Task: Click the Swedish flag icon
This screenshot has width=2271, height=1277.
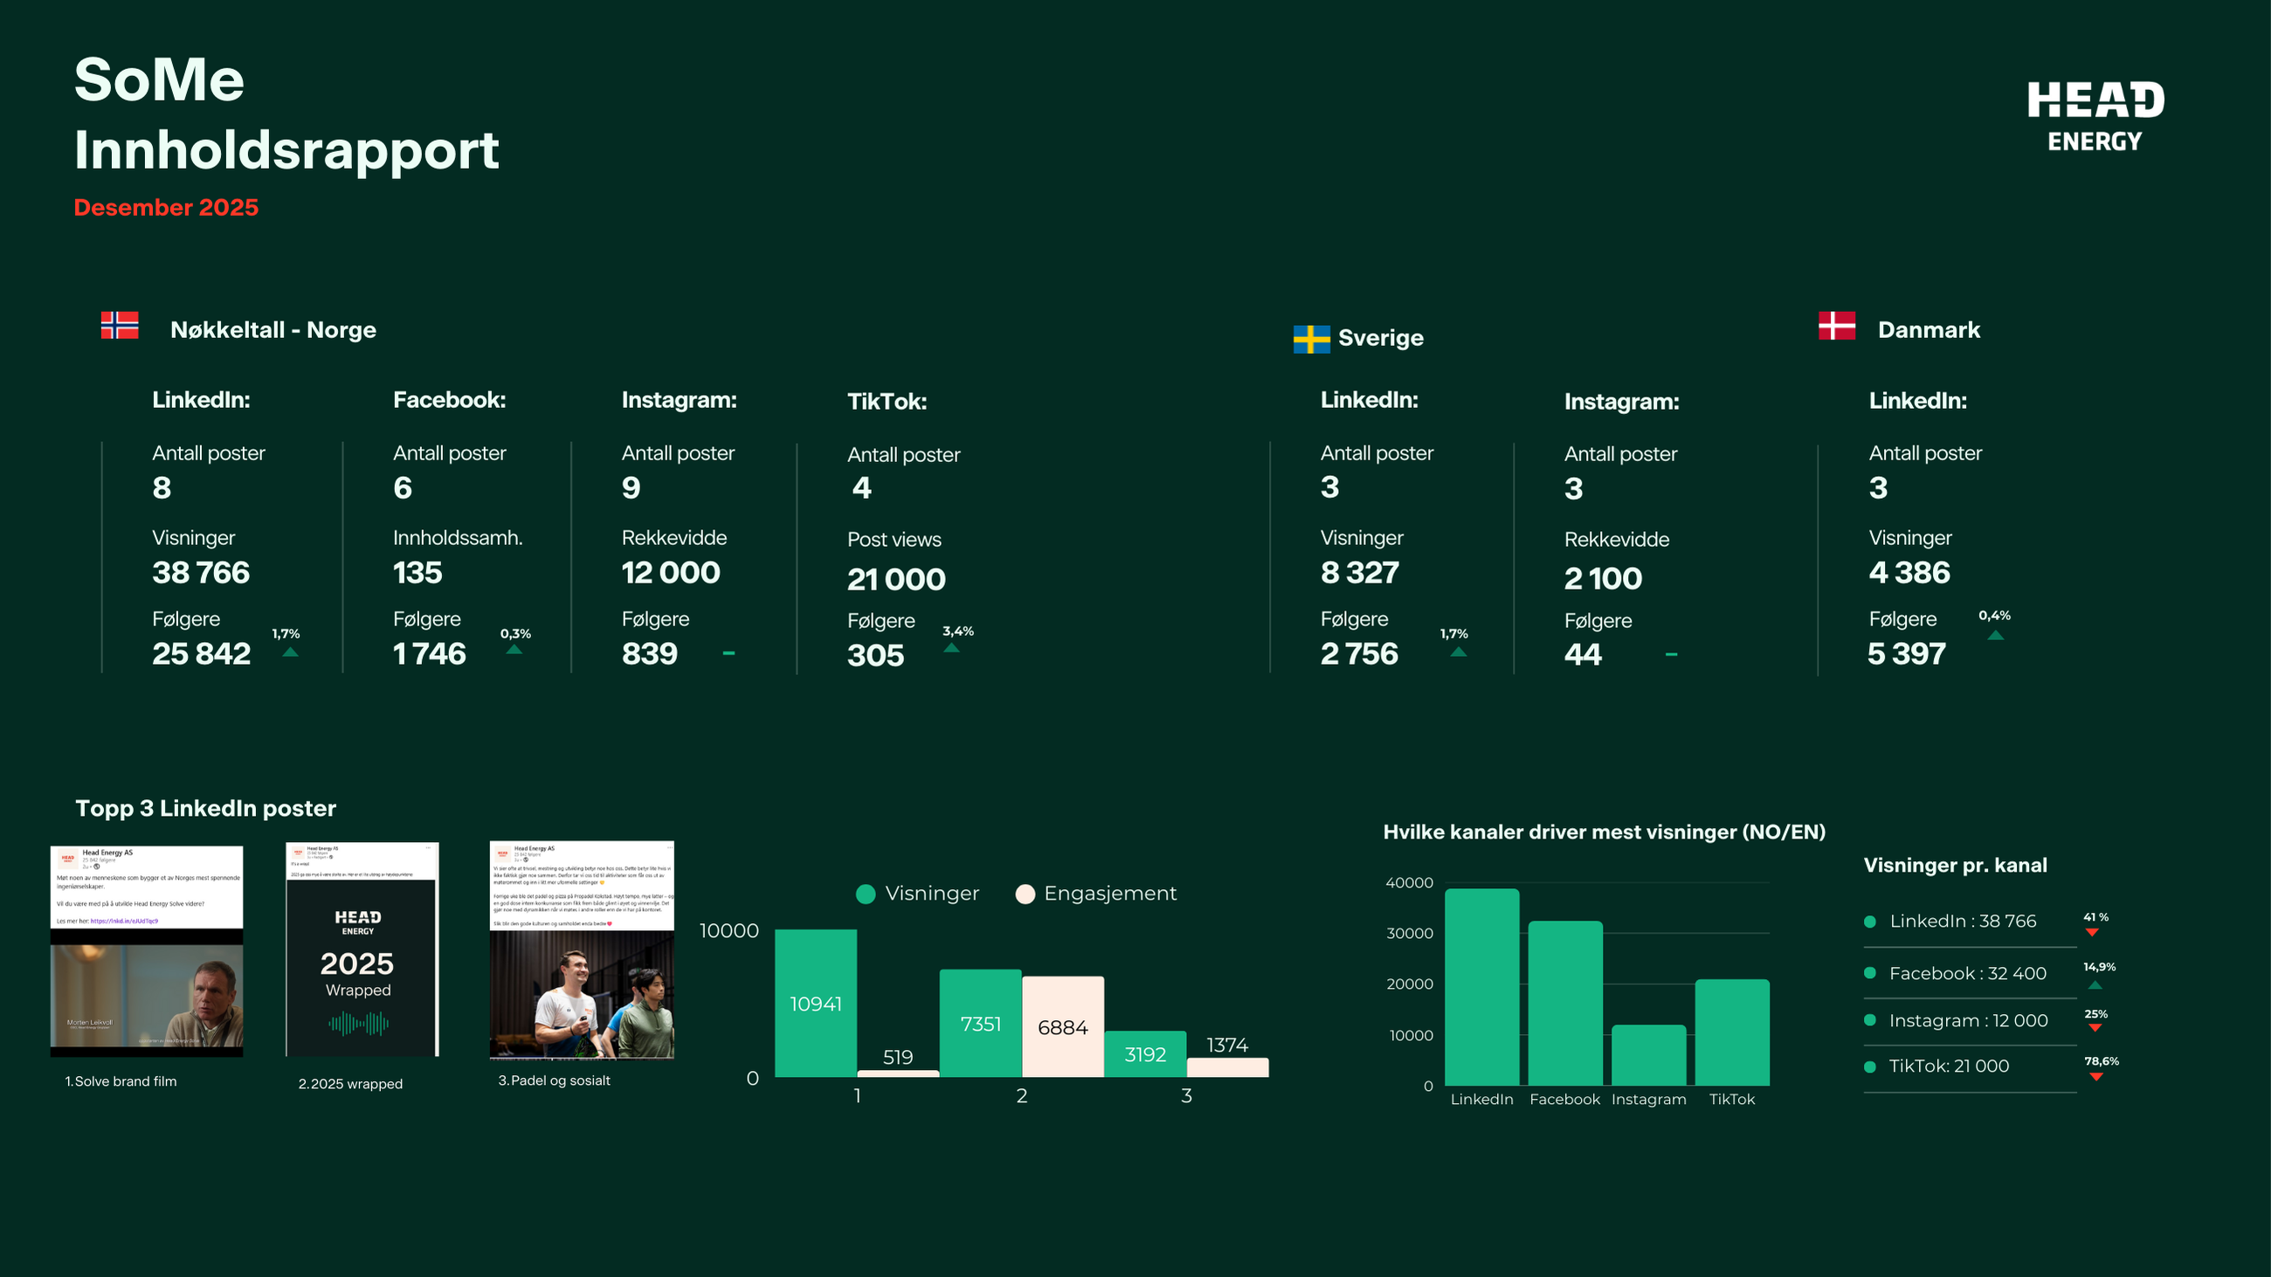Action: [1311, 338]
